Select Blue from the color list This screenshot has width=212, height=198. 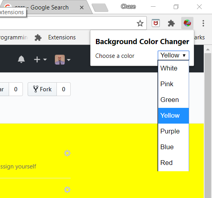(173, 147)
